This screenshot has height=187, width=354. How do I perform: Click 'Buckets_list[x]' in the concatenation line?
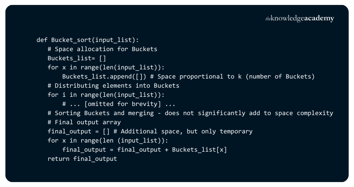coord(199,150)
